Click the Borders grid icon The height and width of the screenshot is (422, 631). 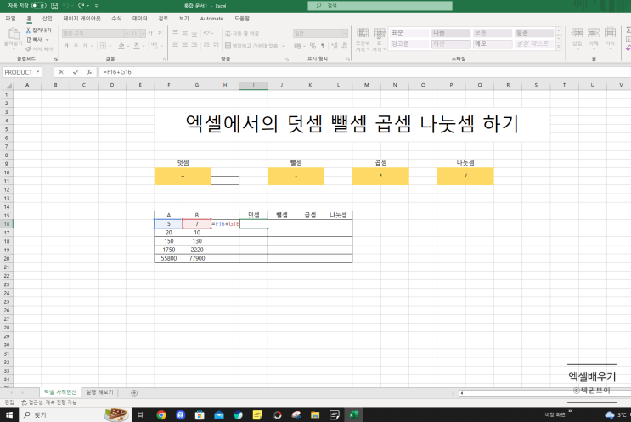click(x=103, y=46)
